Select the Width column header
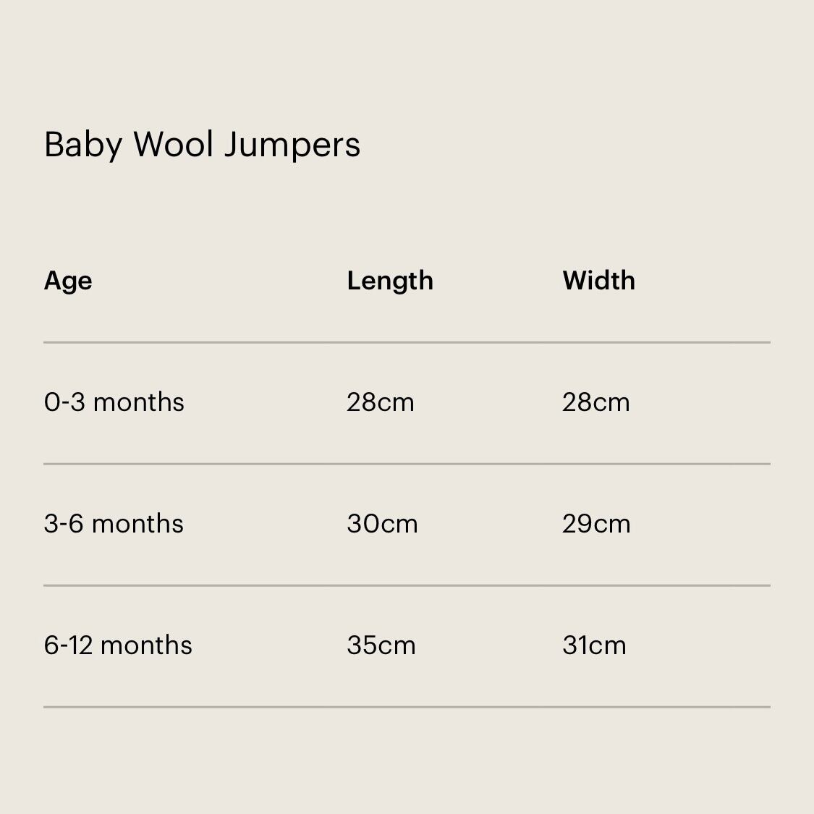The height and width of the screenshot is (814, 814). (598, 281)
